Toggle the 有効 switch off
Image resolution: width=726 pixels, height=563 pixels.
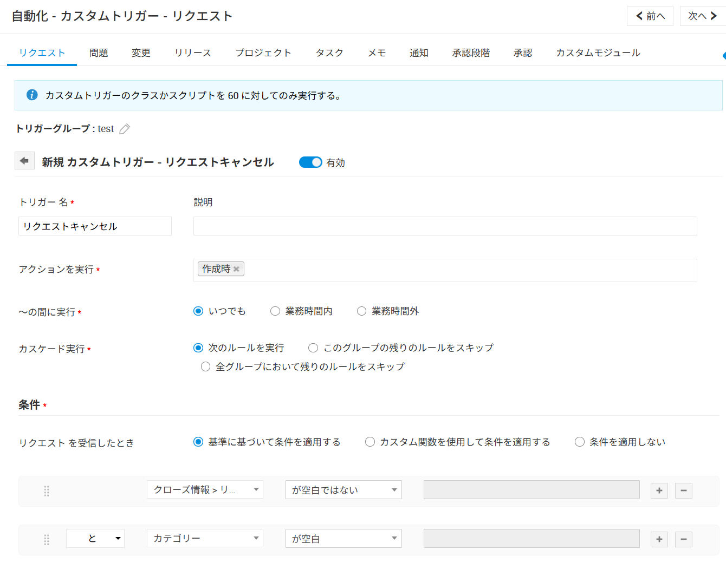310,162
